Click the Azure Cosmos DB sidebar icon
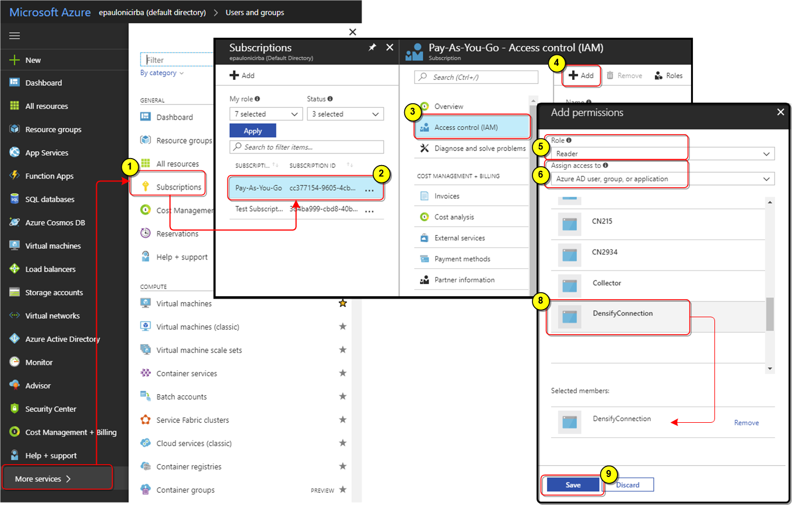This screenshot has width=792, height=505. [x=15, y=223]
